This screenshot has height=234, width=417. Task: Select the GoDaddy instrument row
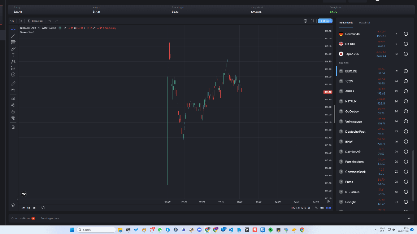pos(373,111)
